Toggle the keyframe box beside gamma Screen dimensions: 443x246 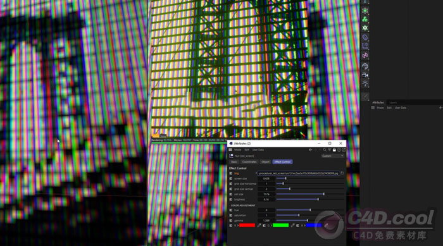tap(231, 221)
